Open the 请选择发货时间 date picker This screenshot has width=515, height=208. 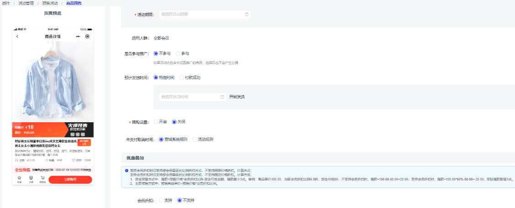click(x=189, y=97)
